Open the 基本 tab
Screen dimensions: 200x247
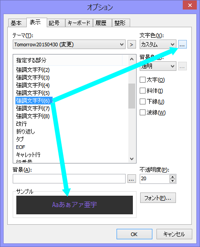point(17,23)
